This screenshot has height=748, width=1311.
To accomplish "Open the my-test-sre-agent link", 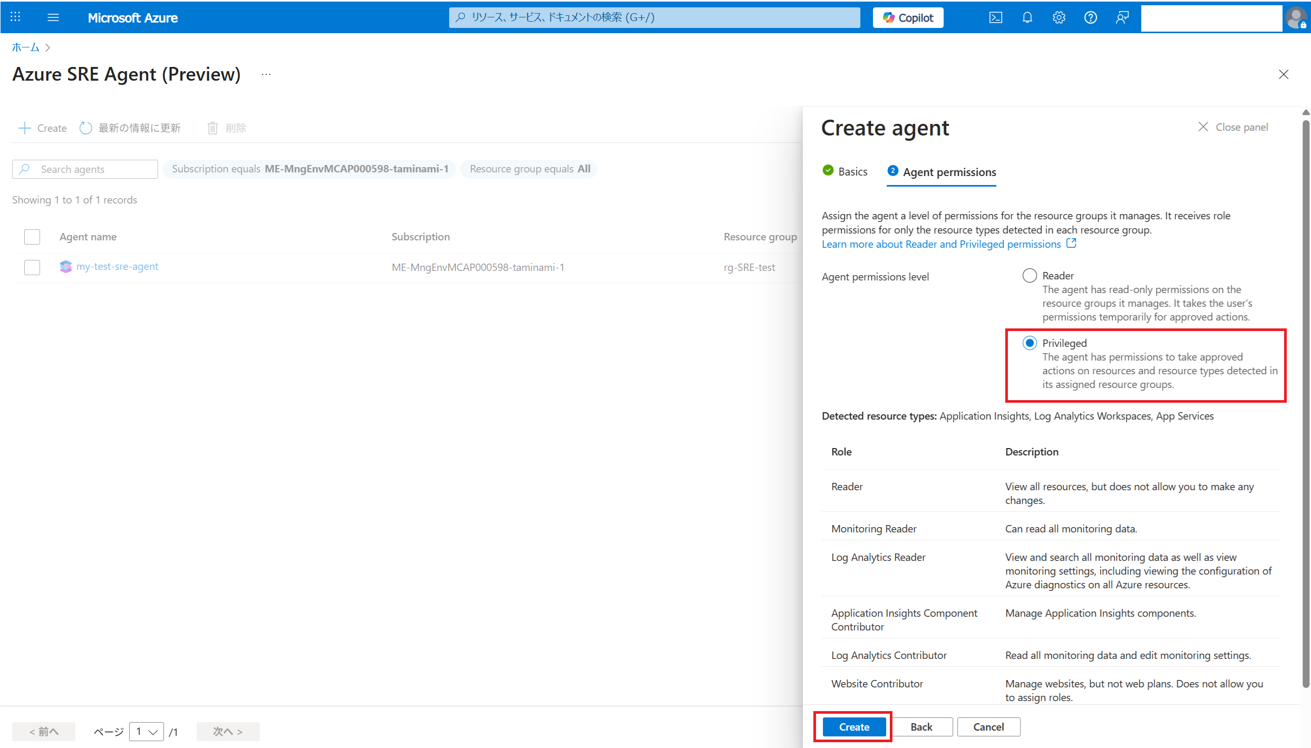I will 117,266.
